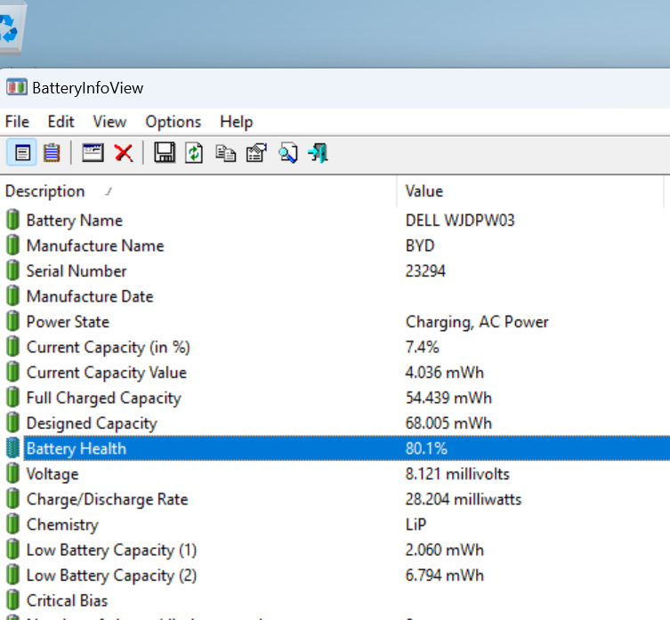Click the battery icon beside Manufacture Name
Screen dimensions: 670x620
coord(12,246)
